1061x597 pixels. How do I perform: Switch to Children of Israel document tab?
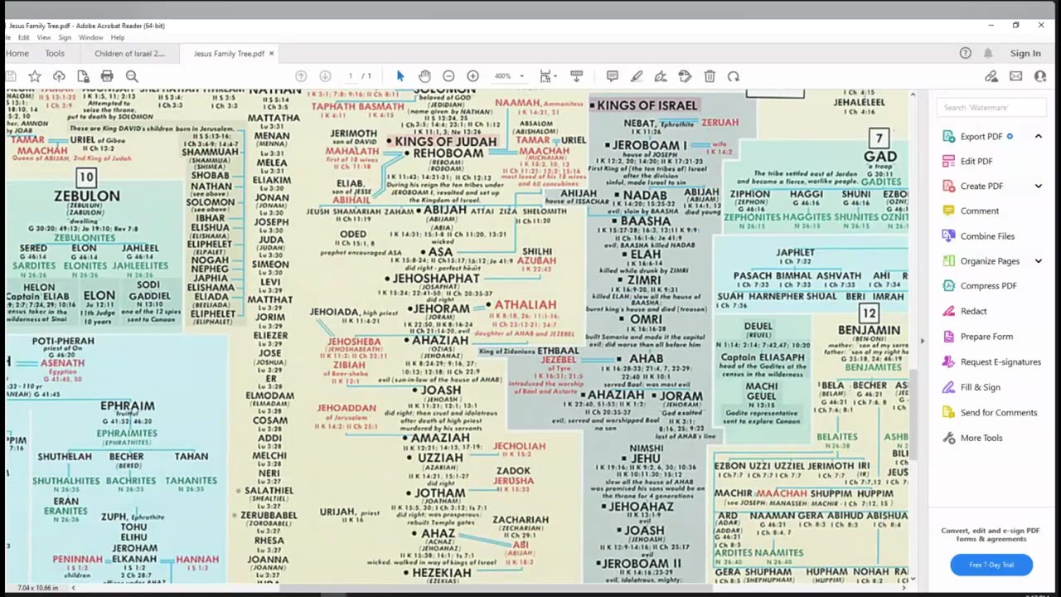129,53
